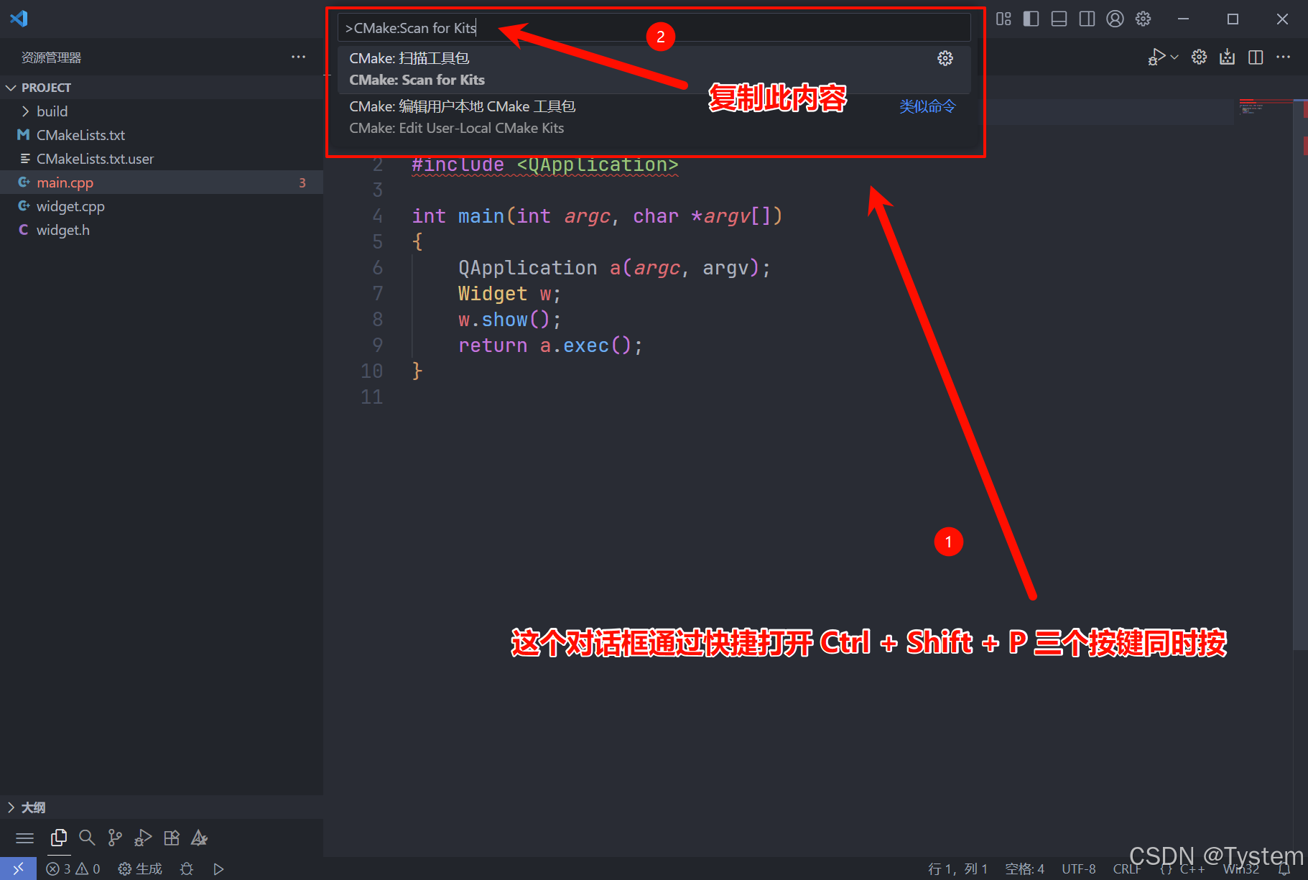Change indentation via '空格: 4' status item
This screenshot has height=880, width=1308.
pyautogui.click(x=1024, y=869)
